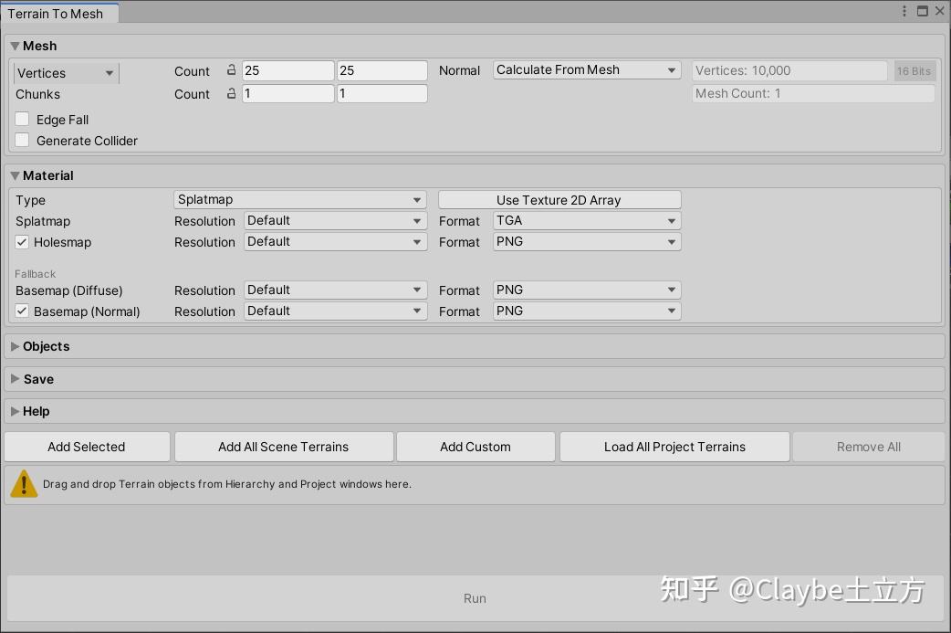Open the Material Type Splatmap dropdown
951x633 pixels.
click(x=299, y=199)
